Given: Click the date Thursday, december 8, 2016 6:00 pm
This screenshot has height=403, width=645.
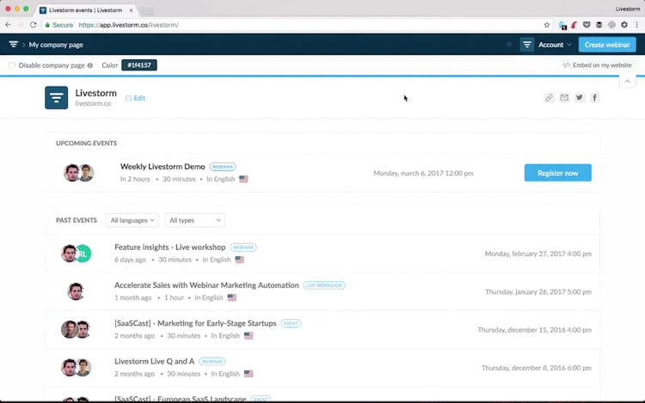Looking at the screenshot, I should [537, 368].
